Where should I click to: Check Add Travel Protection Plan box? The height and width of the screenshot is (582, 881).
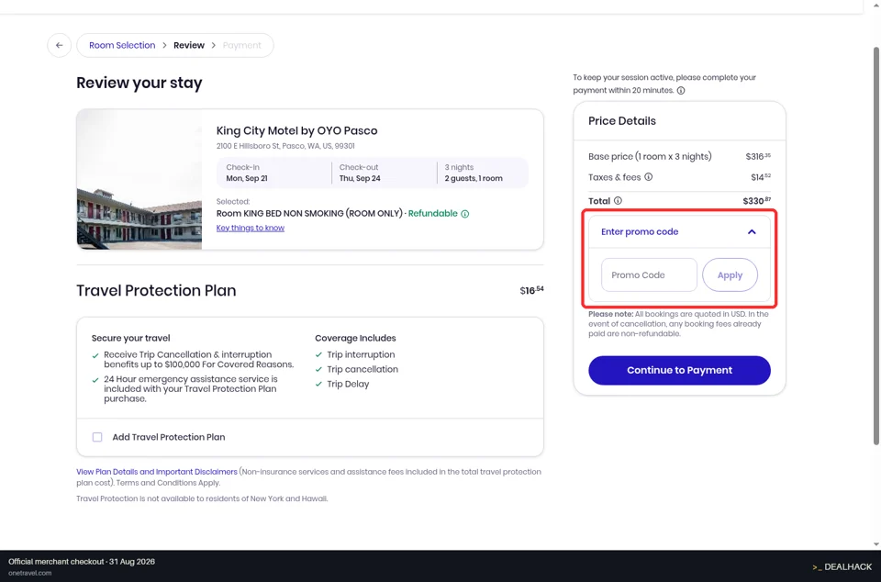(x=97, y=437)
